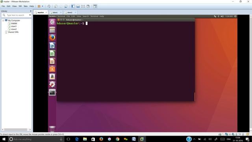This screenshot has width=252, height=142.
Task: Open Ubuntu Terminal File menu
Action: 68,16
